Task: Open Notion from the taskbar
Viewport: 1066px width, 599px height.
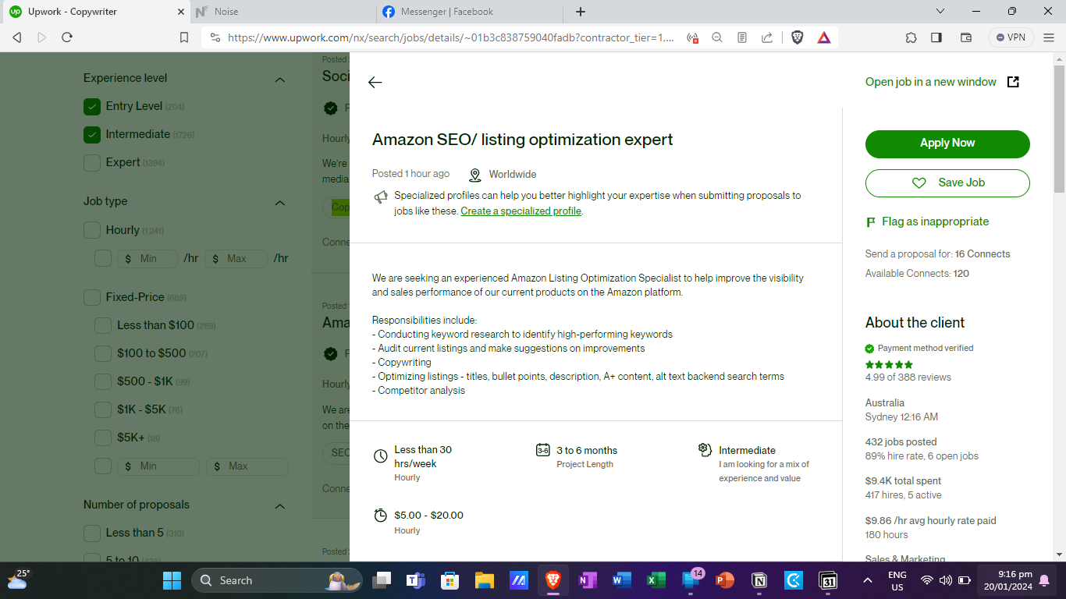Action: coord(759,580)
